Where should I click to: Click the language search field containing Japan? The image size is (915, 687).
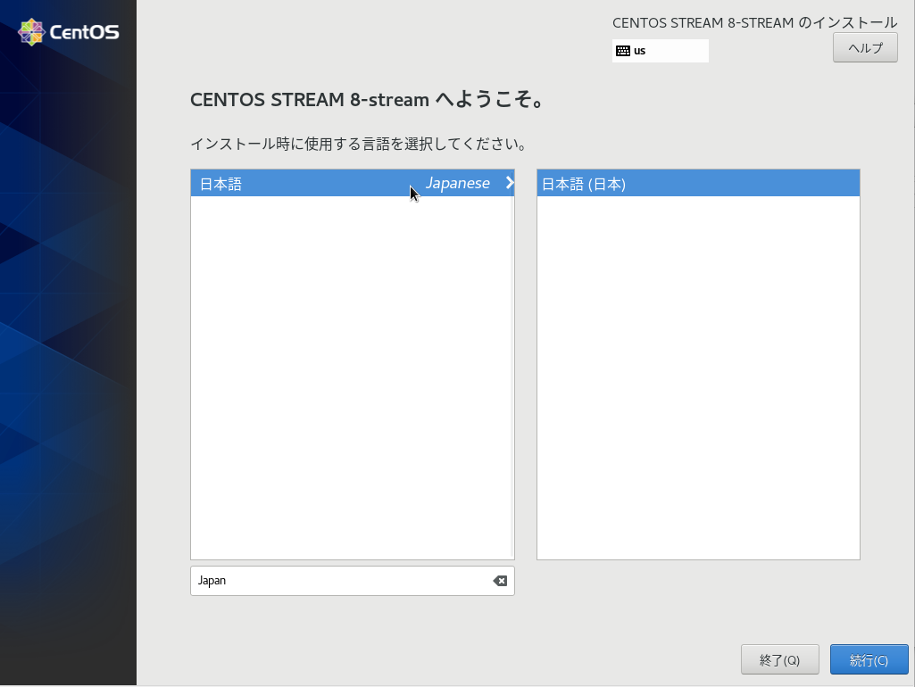[x=353, y=581]
